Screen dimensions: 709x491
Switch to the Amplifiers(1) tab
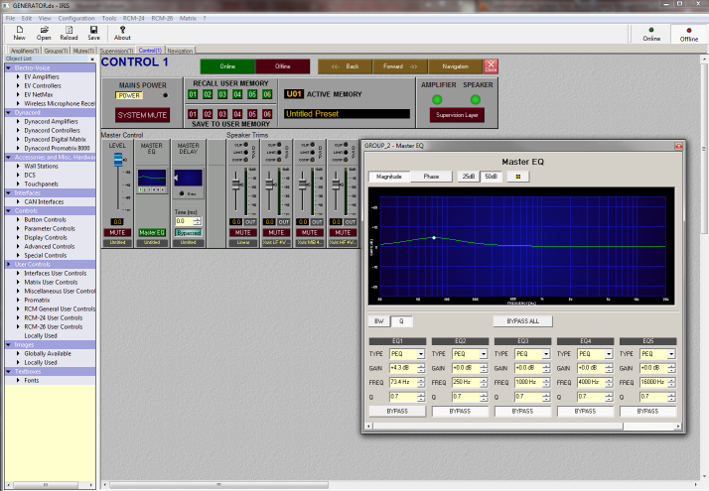point(25,51)
